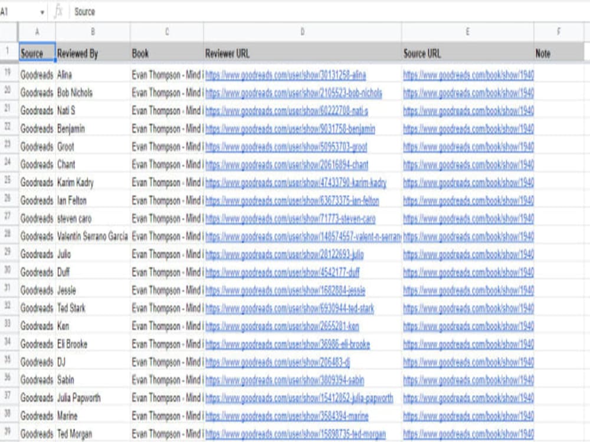The image size is (590, 442).
Task: Open steven-caro reviewer URL link
Action: 290,219
